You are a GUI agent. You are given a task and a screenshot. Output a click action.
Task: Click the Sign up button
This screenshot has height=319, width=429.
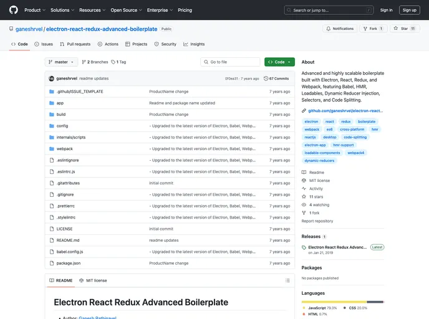click(409, 10)
